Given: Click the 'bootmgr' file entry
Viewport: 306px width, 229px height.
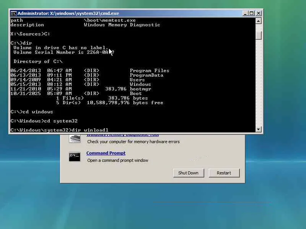Looking at the screenshot, I should [140, 89].
